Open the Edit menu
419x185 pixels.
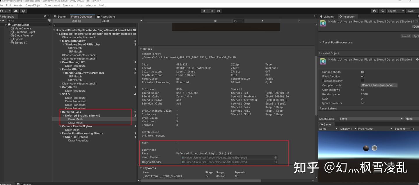point(8,5)
